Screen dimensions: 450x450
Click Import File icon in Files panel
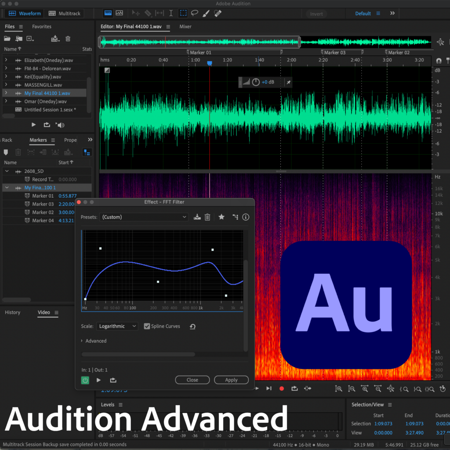[19, 39]
